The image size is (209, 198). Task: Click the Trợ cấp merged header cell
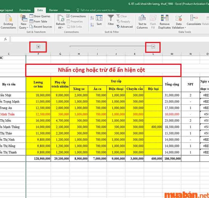(x=116, y=81)
